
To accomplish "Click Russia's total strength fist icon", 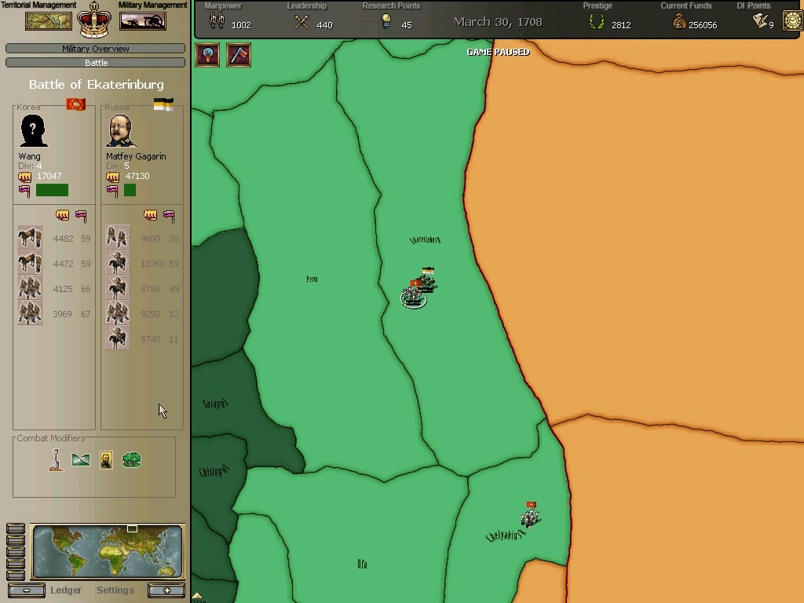I will (113, 177).
